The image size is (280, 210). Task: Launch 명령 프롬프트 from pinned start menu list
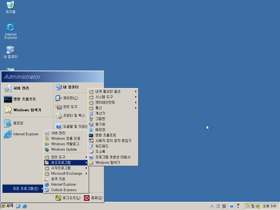pyautogui.click(x=28, y=99)
